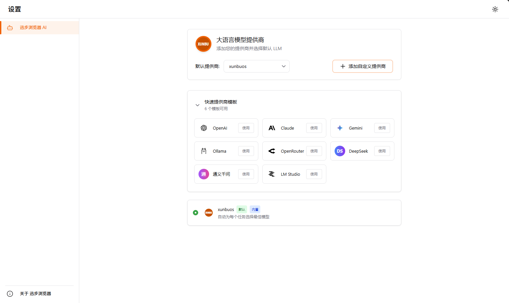The width and height of the screenshot is (509, 303).
Task: Click the DeepSeek DS icon
Action: tap(340, 151)
